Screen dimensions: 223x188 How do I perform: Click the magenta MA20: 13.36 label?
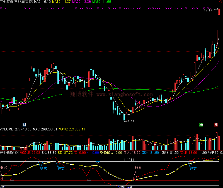(81, 2)
